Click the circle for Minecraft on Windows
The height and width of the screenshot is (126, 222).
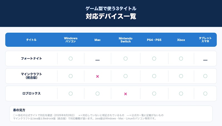point(71,76)
